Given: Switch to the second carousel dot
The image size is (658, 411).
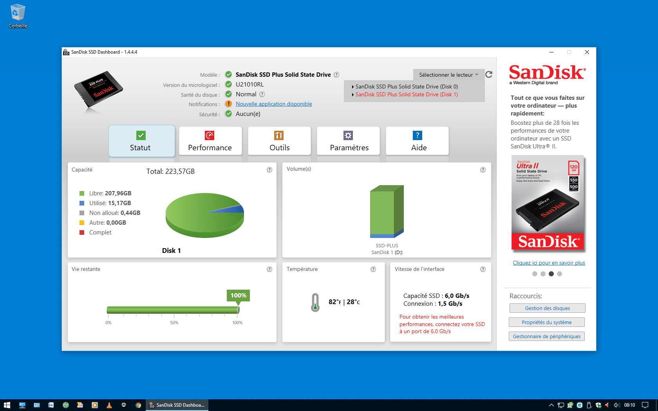Looking at the screenshot, I should 543,274.
